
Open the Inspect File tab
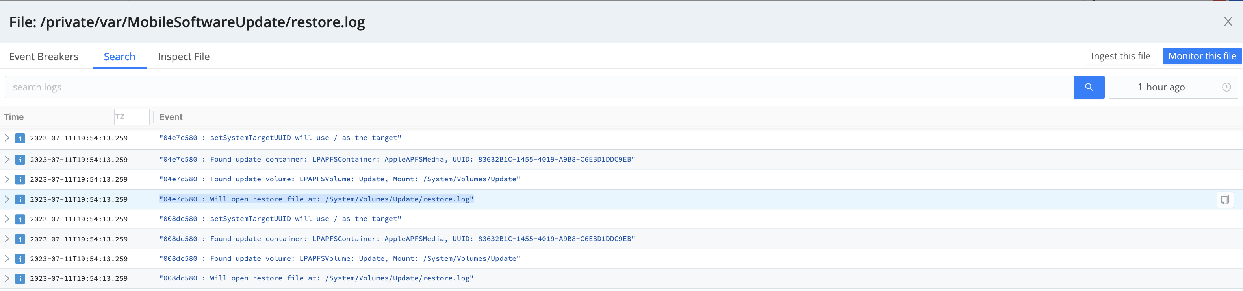point(184,57)
